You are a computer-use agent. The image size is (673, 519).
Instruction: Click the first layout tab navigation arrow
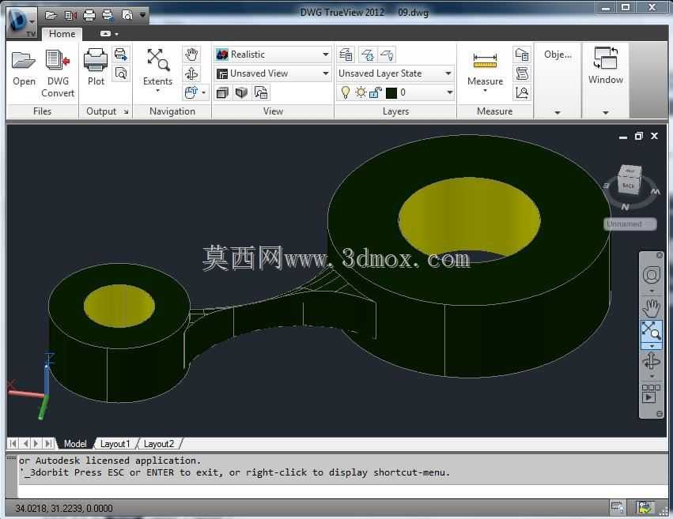click(x=13, y=444)
